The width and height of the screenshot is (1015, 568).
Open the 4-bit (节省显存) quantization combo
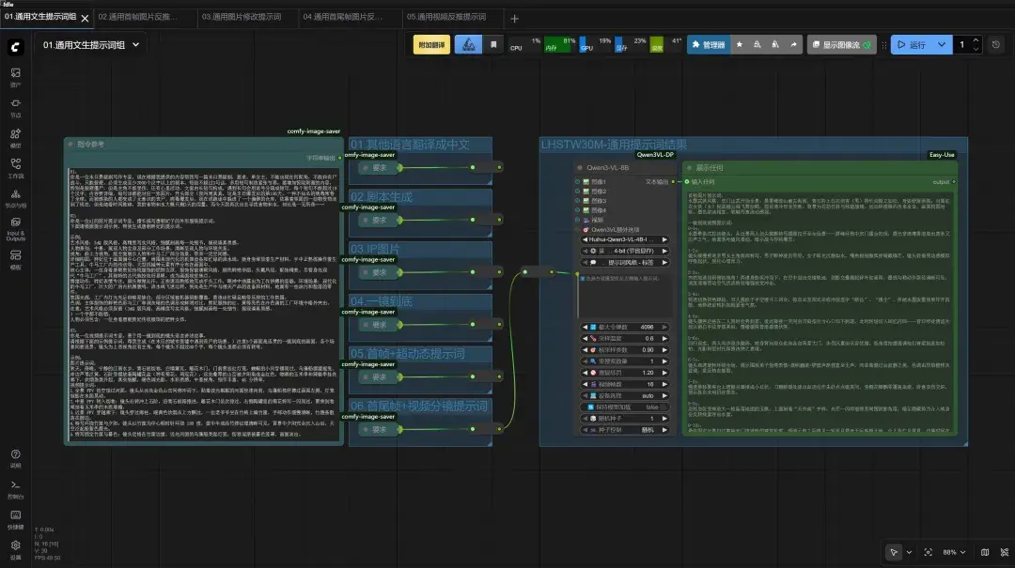(624, 251)
